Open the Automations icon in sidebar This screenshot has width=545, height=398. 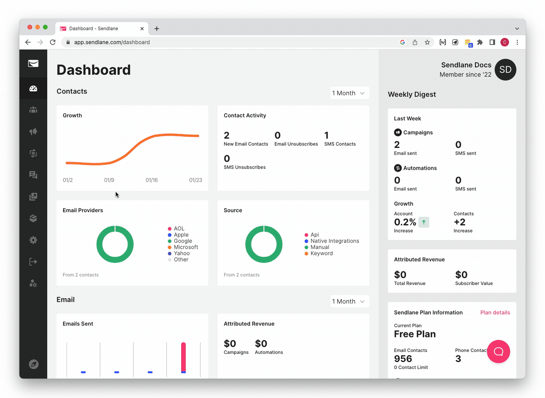[x=33, y=153]
